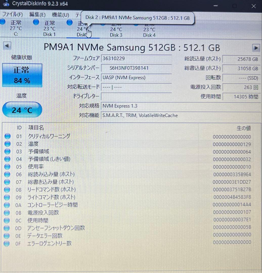Minimize the CrystalDiskInfo window
The height and width of the screenshot is (273, 262).
216,6
